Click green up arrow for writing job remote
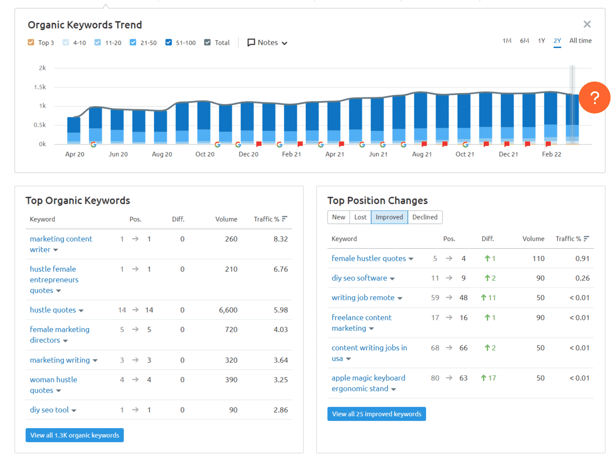613x461 pixels. coord(483,298)
